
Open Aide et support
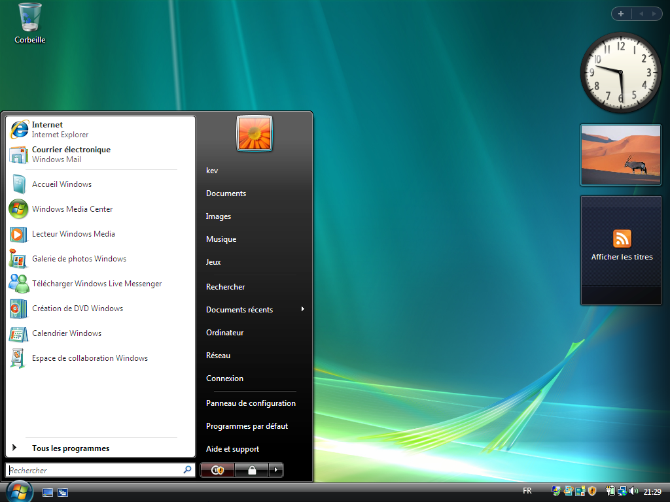click(x=232, y=448)
